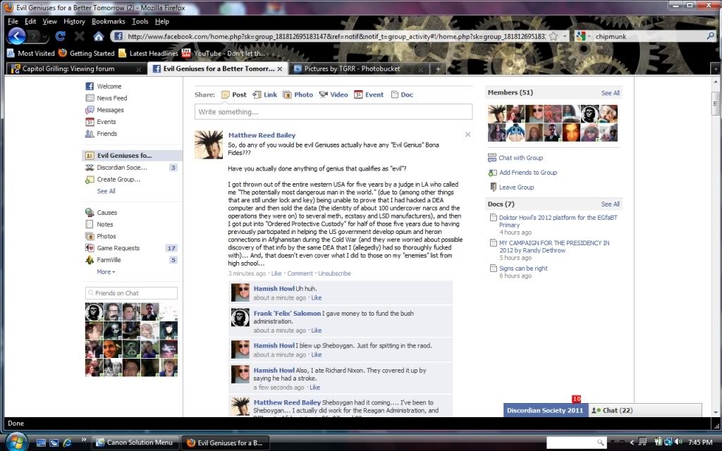Choose the Video share option
The image size is (722, 451).
coord(334,95)
